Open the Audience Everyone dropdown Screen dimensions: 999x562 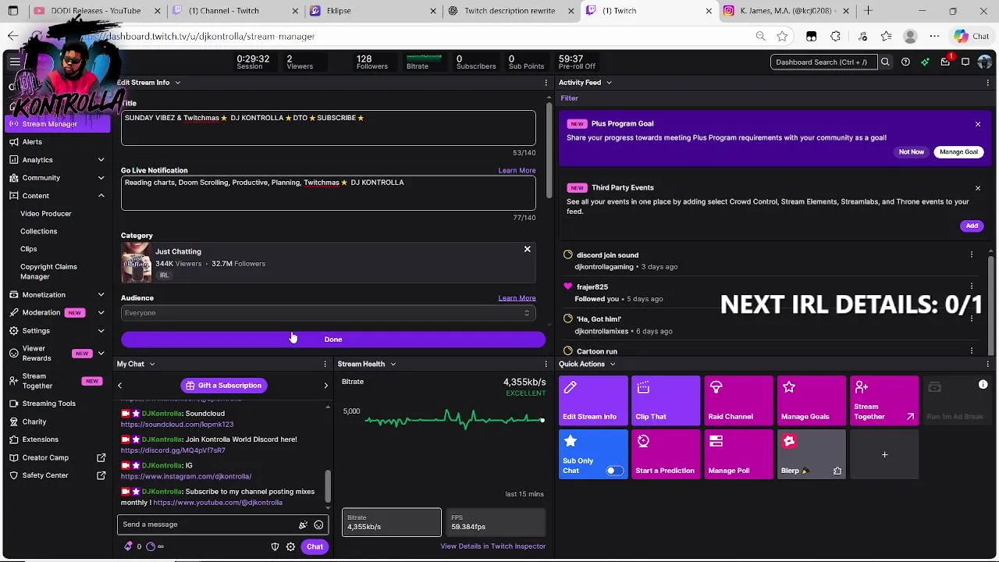(x=329, y=313)
